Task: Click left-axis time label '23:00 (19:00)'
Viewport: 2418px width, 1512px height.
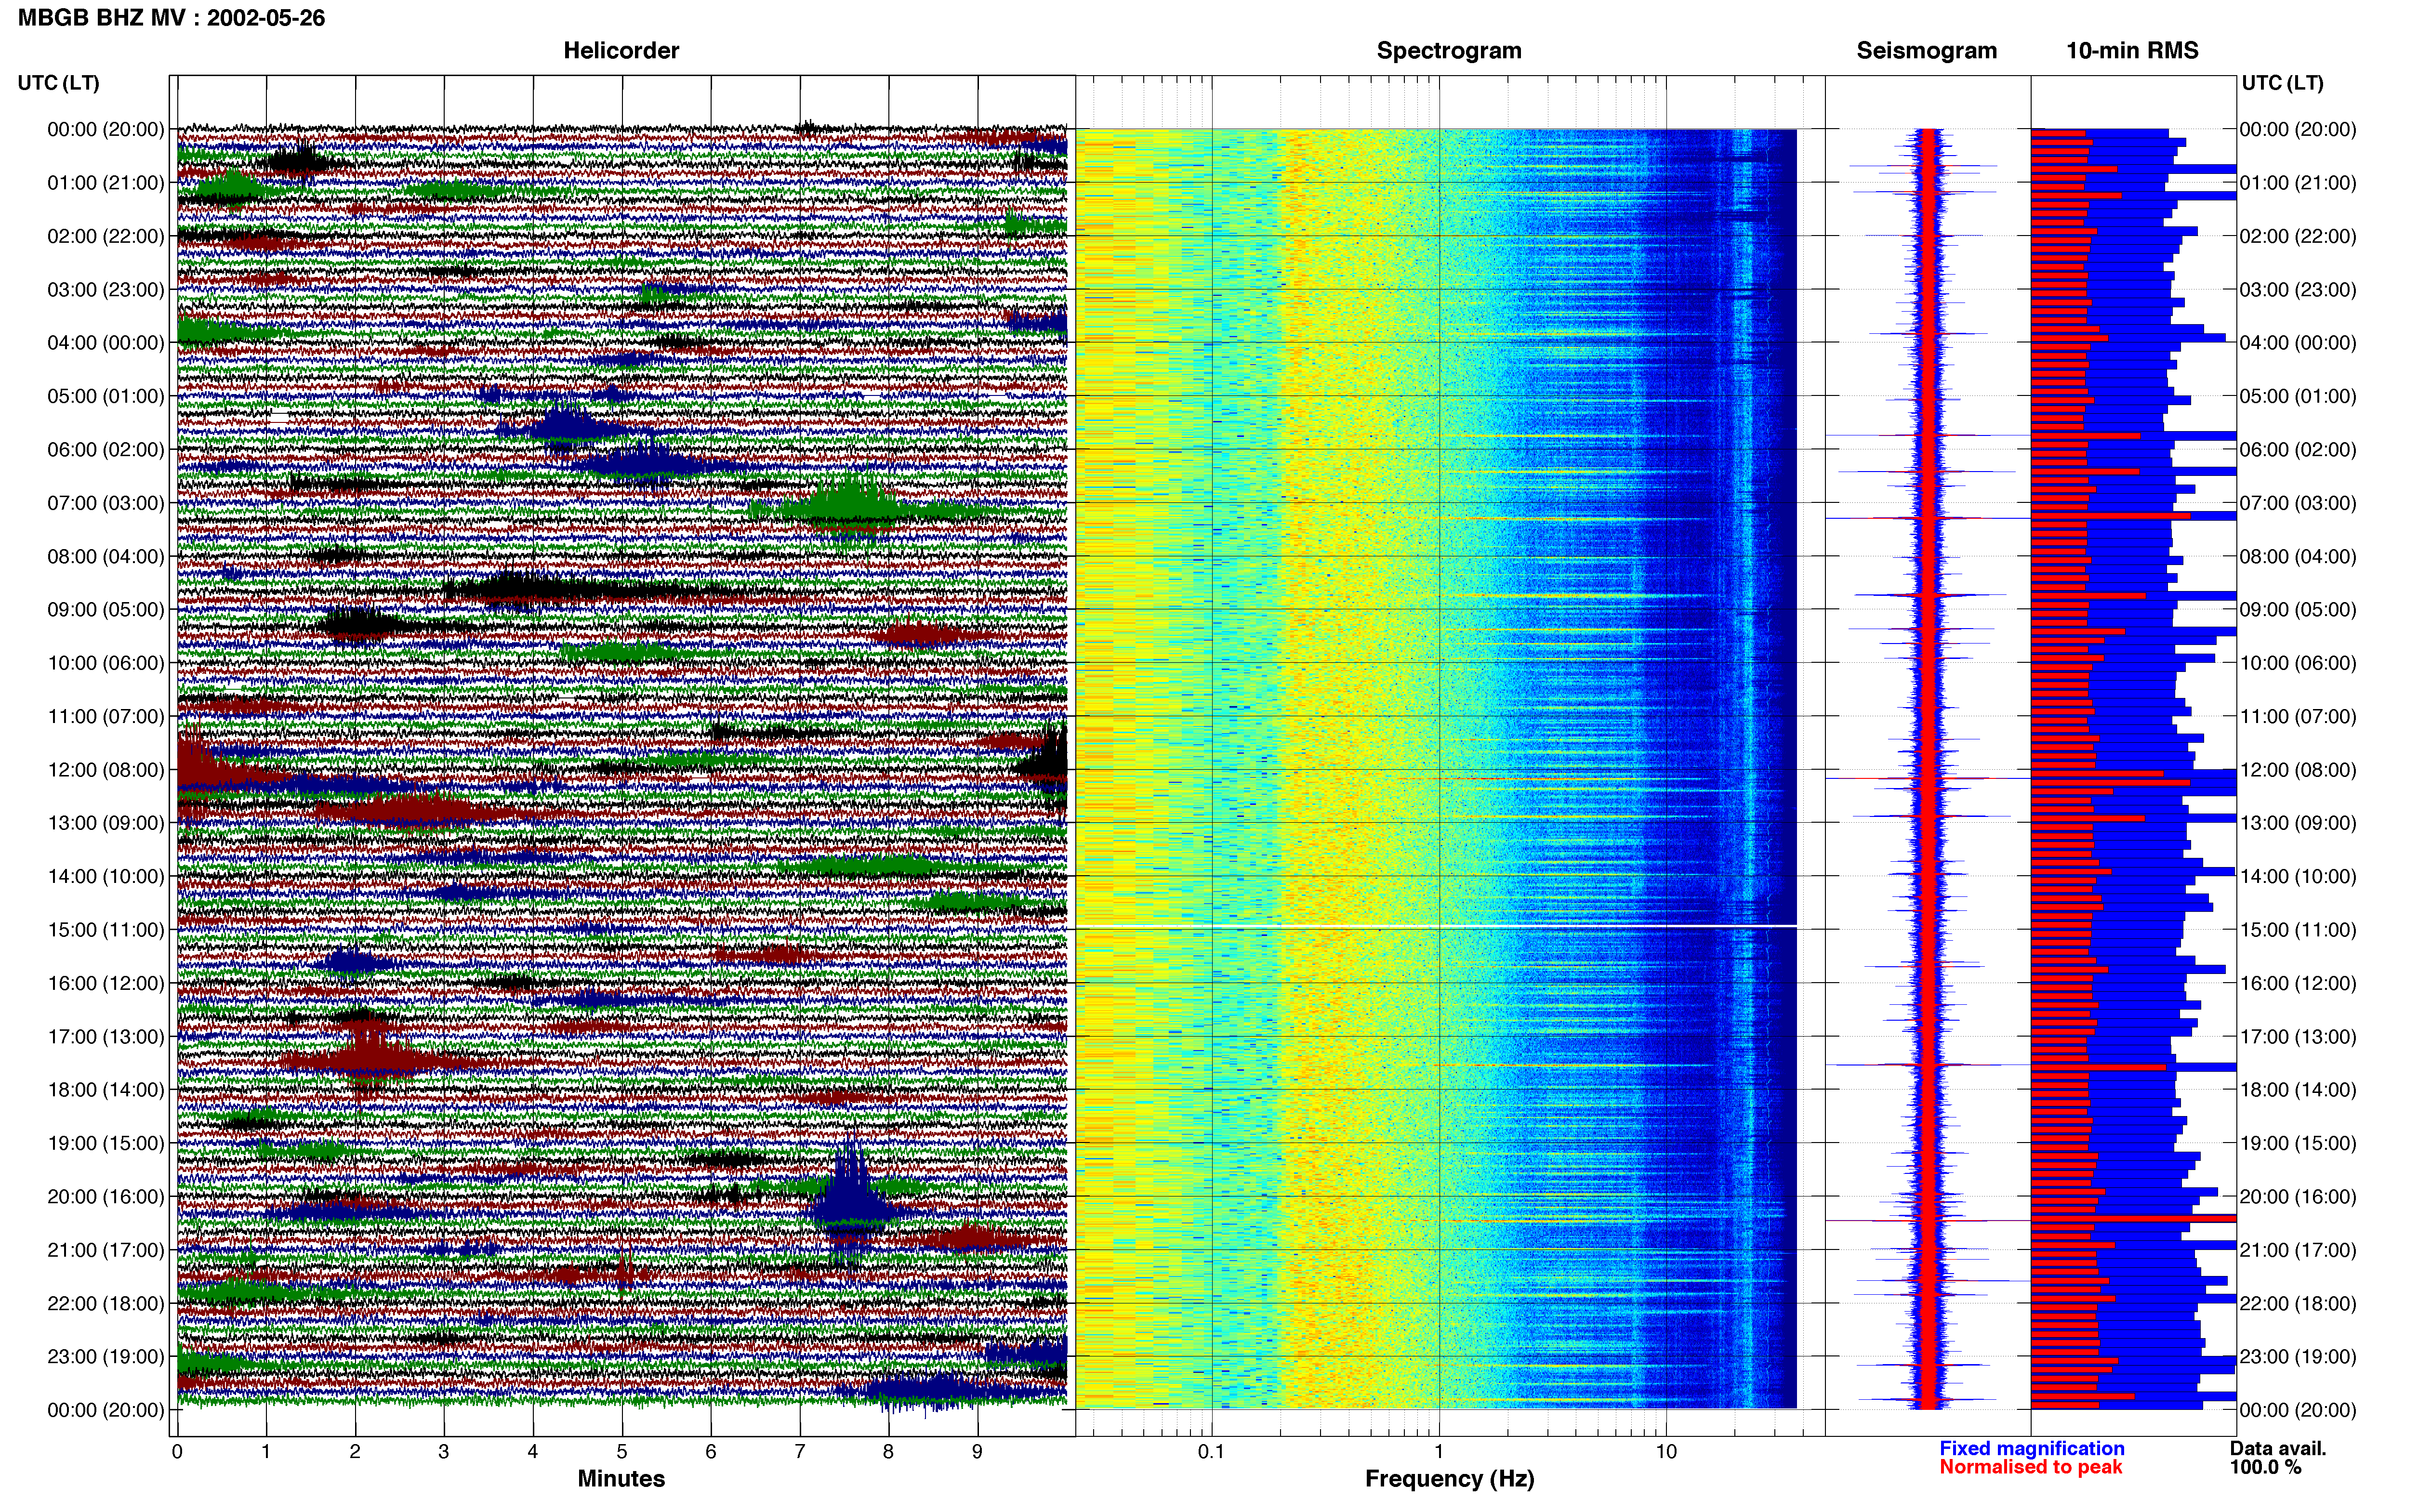Action: [x=106, y=1357]
